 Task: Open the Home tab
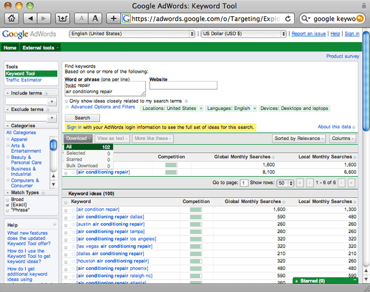click(10, 47)
